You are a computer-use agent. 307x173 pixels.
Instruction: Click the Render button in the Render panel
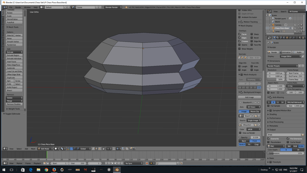tap(273, 52)
